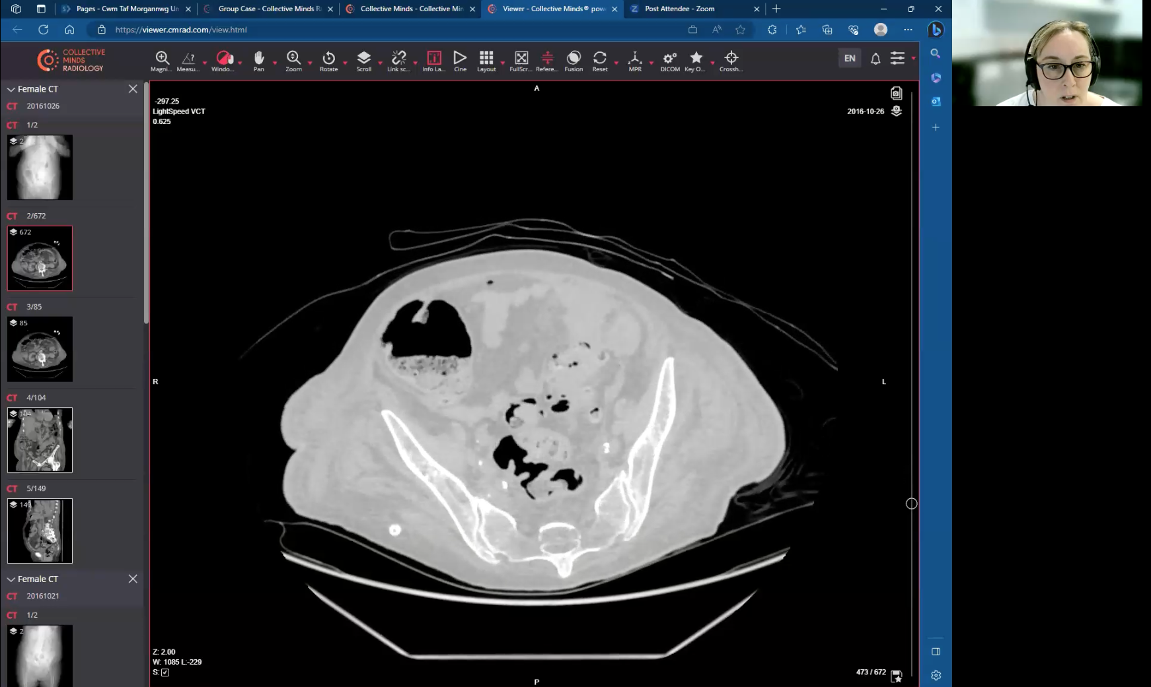Toggle the Link scroll tool

tap(399, 61)
